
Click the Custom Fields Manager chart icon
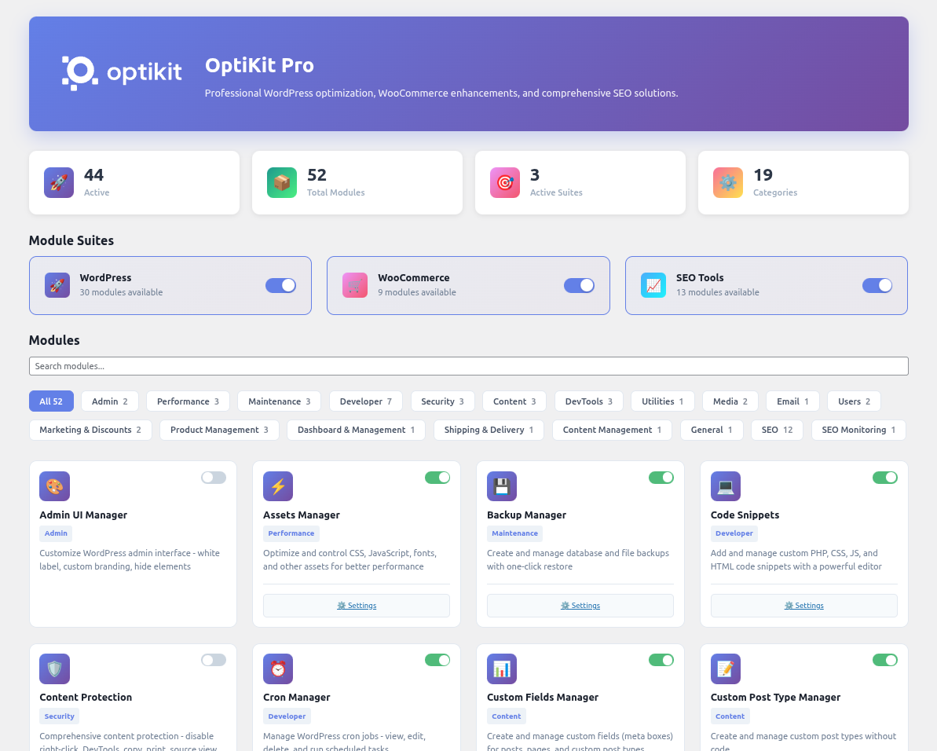tap(502, 669)
